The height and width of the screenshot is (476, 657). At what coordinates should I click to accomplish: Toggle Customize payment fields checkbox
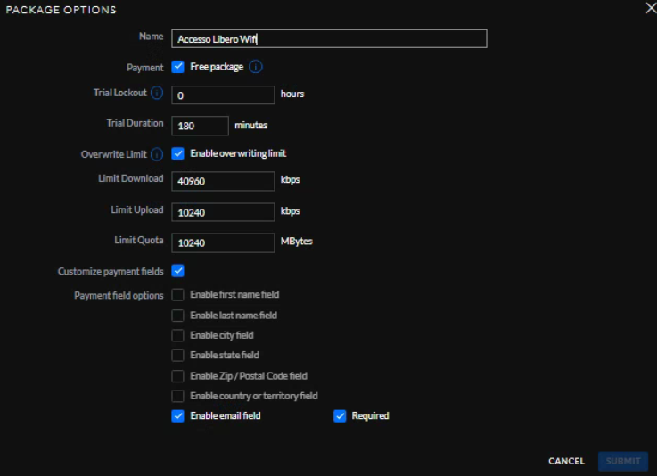coord(177,271)
